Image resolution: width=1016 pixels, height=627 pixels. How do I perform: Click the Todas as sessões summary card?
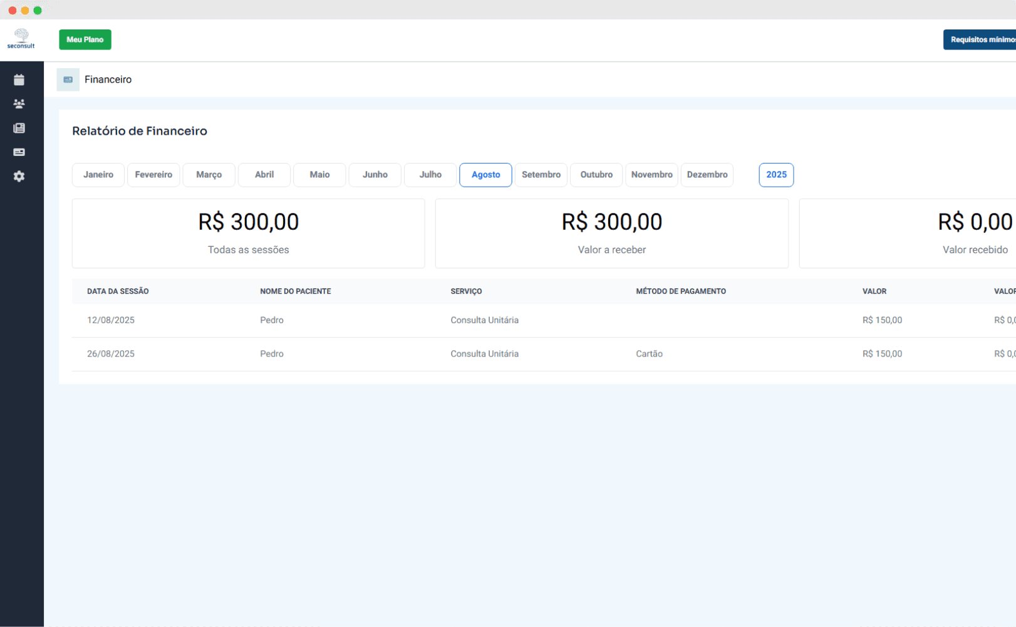click(x=248, y=234)
